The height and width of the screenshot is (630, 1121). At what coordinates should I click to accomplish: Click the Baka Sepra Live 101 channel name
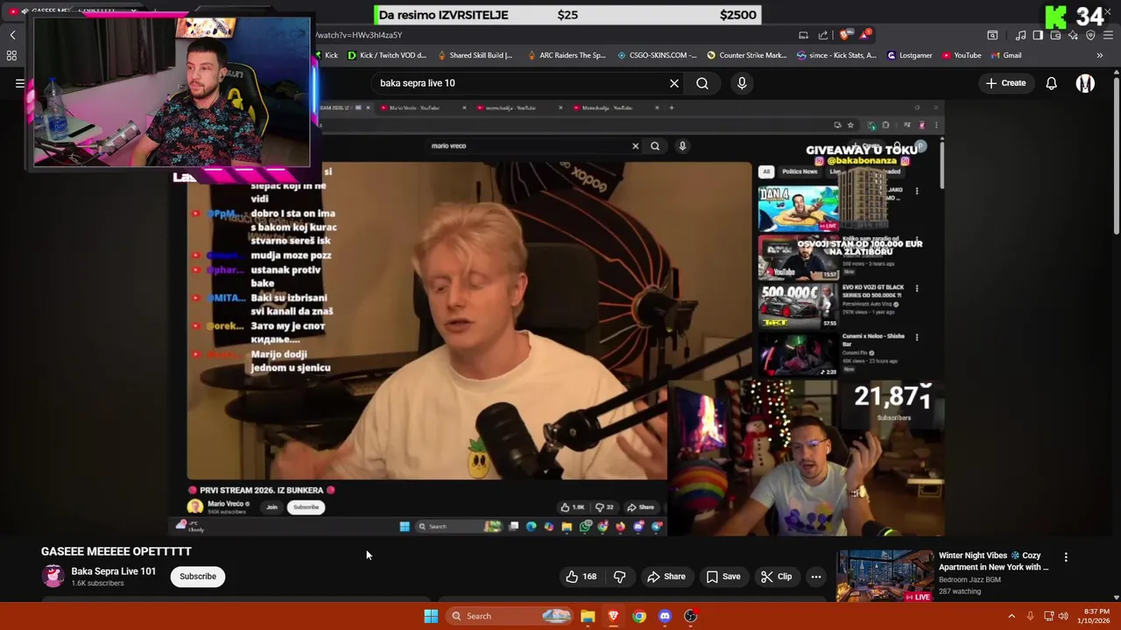tap(113, 571)
